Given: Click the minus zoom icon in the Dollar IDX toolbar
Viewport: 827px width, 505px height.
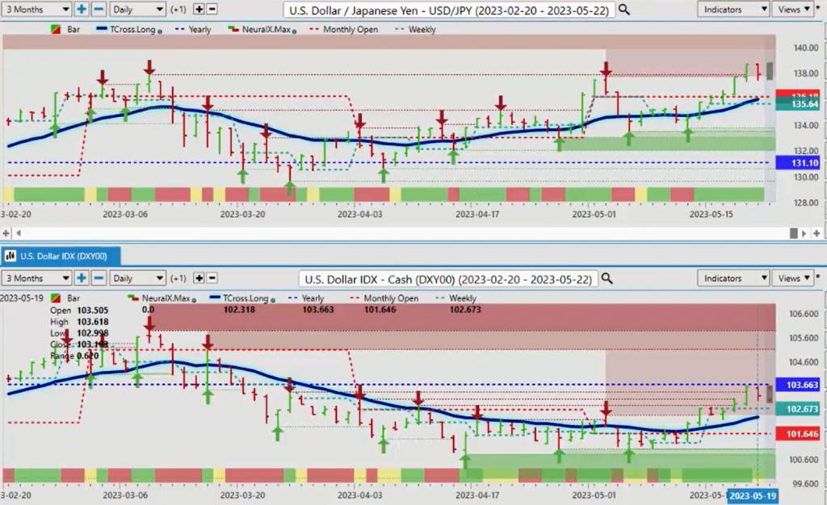Looking at the screenshot, I should click(98, 278).
